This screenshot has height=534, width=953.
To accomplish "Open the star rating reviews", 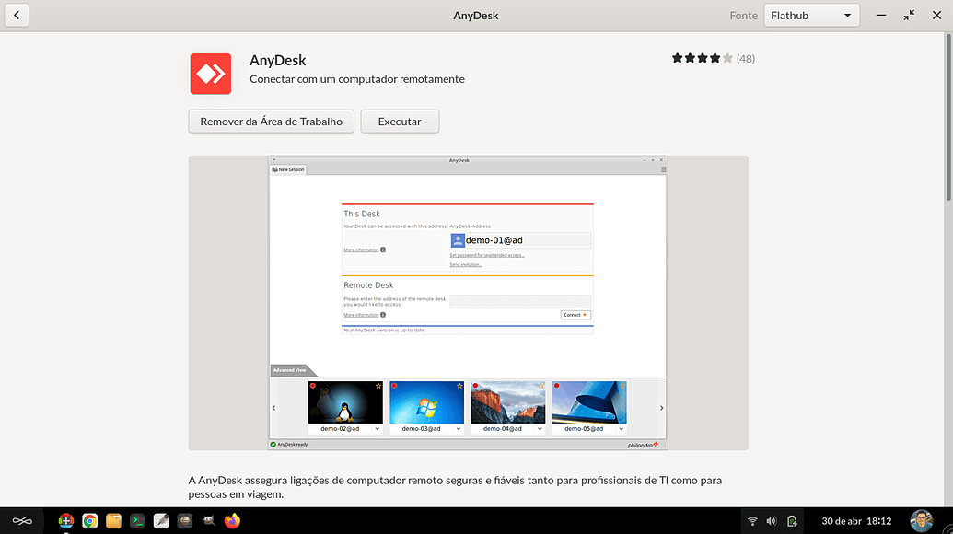I will [x=702, y=58].
